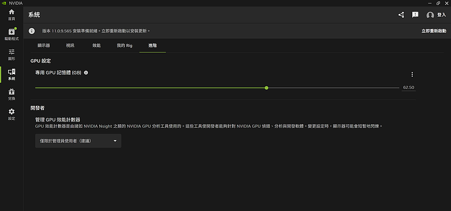Restore down the NVIDIA window
The height and width of the screenshot is (211, 451).
pyautogui.click(x=438, y=3)
